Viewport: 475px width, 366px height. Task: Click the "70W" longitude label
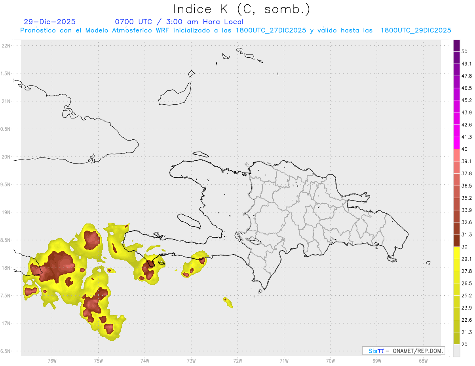[331, 361]
